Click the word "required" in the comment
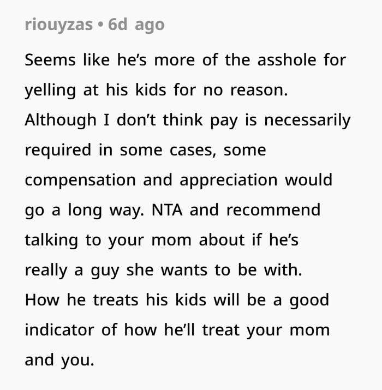 (x=57, y=150)
